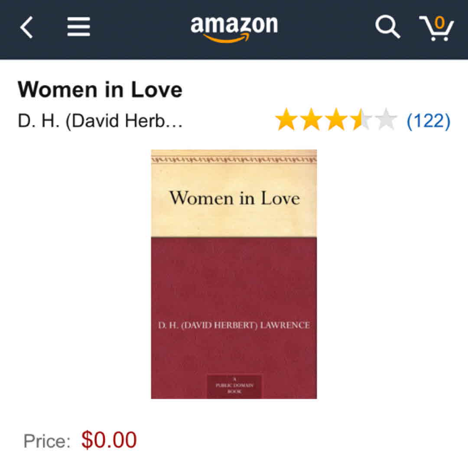Open the hamburger navigation menu
The image size is (468, 468).
[78, 27]
